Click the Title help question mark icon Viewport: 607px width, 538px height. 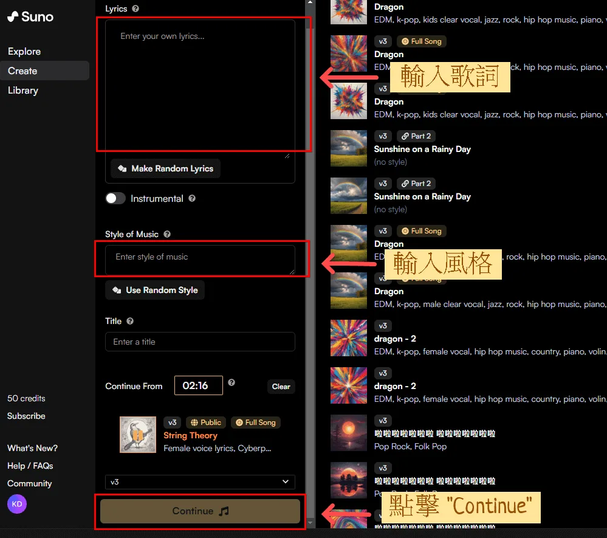point(130,321)
